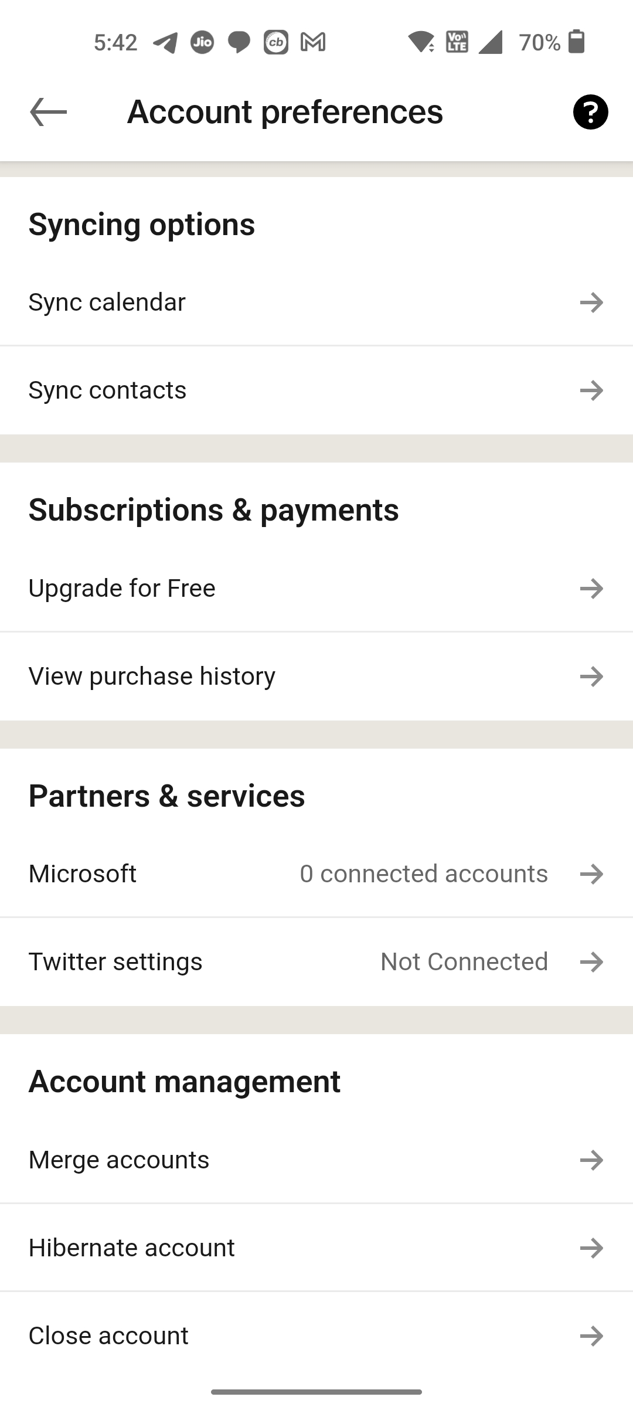
Task: Tap arrow icon beside Sync calendar
Action: [x=591, y=303]
